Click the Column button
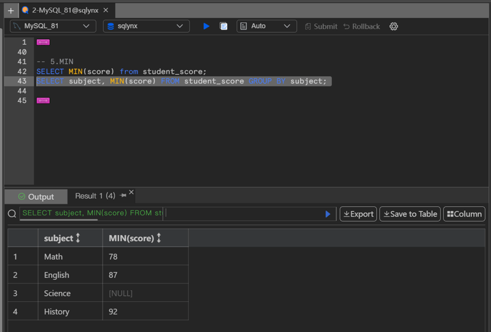The width and height of the screenshot is (491, 332). [x=464, y=214]
